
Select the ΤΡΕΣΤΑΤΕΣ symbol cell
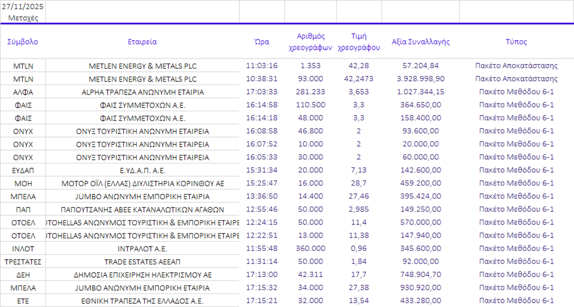23,262
